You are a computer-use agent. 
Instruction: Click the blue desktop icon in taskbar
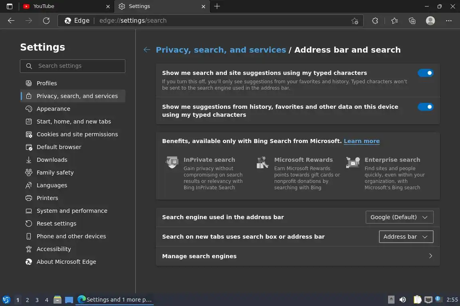[69, 300]
